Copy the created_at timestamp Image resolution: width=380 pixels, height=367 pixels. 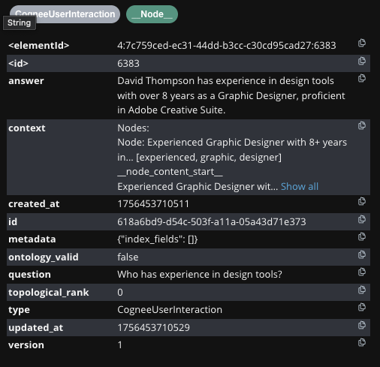[362, 201]
